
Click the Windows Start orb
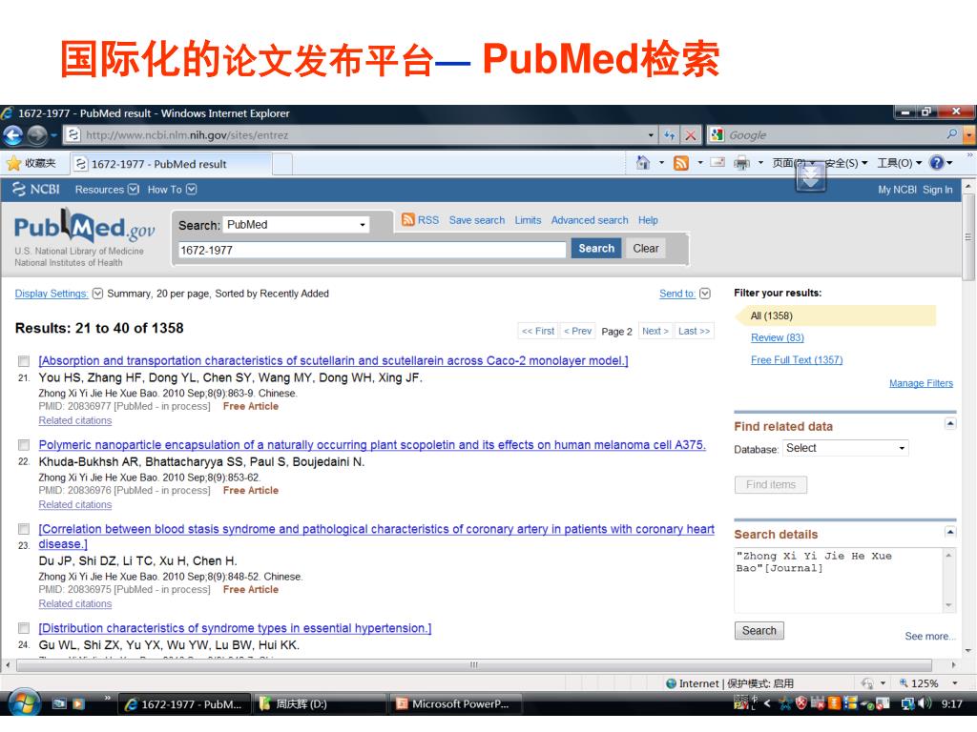click(24, 704)
